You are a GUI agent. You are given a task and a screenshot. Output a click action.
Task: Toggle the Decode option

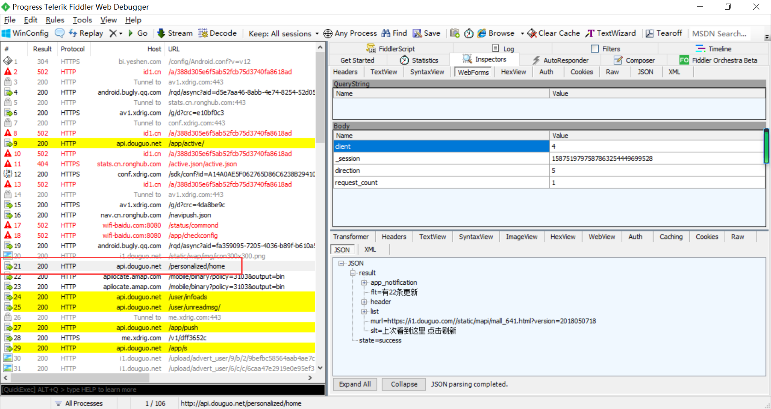[217, 33]
